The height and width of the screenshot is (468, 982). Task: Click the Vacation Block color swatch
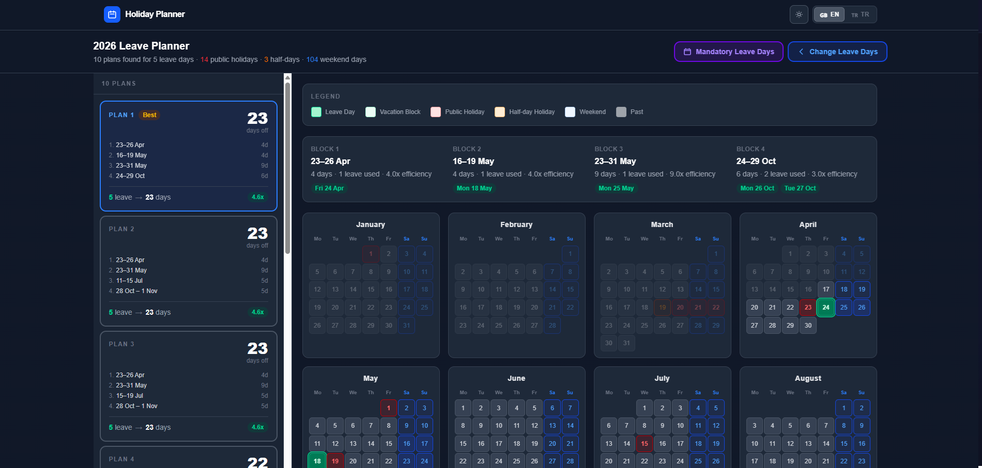[371, 111]
